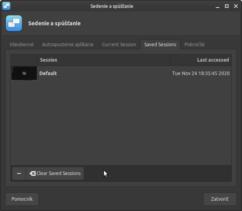Maximize the settings window
The image size is (242, 211).
tap(227, 6)
